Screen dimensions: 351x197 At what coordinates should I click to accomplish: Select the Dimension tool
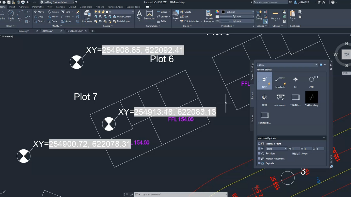[x=149, y=15]
